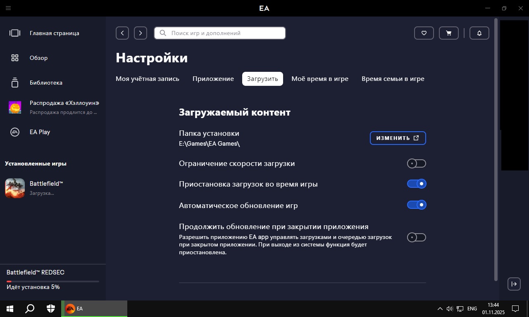
Task: Click the Загружаемый контент heading
Action: pyautogui.click(x=235, y=112)
